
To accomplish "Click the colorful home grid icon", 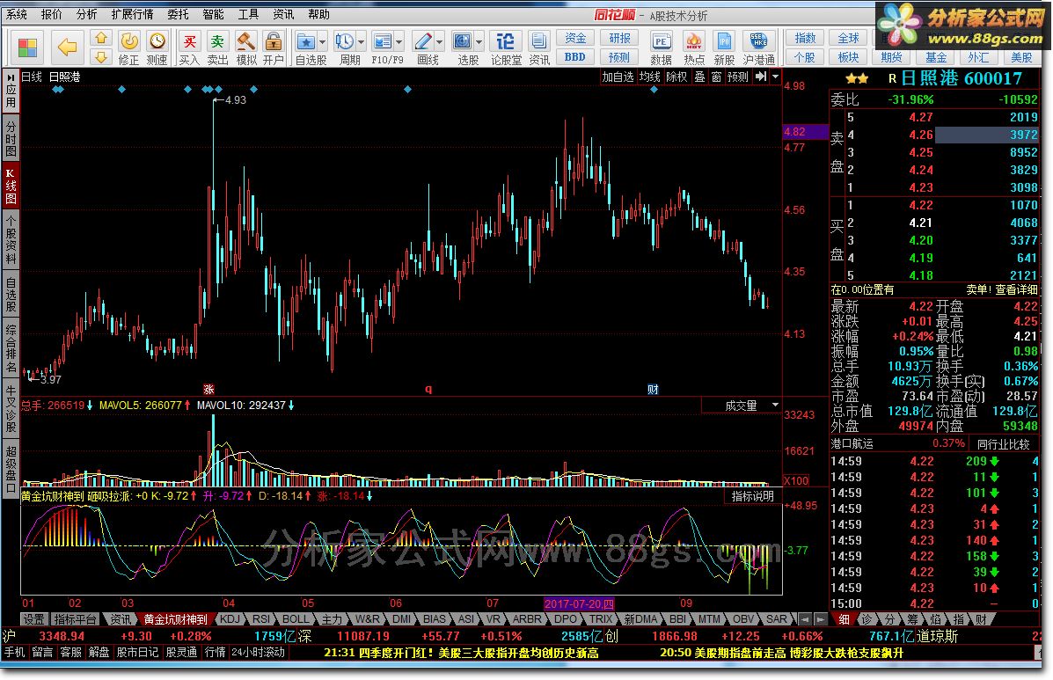I will coord(27,47).
